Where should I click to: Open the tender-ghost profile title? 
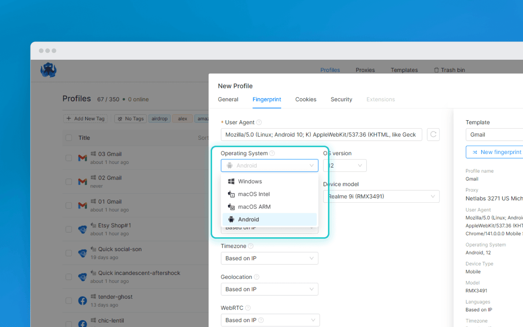click(x=115, y=297)
